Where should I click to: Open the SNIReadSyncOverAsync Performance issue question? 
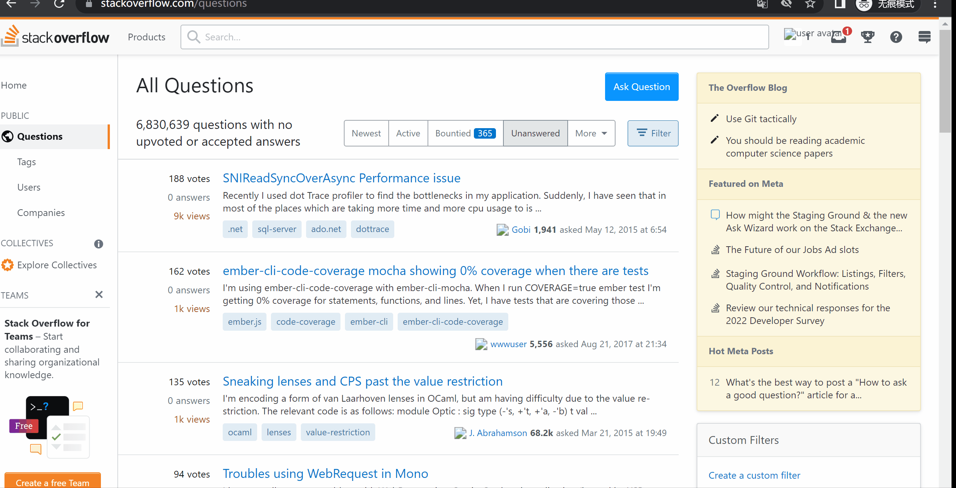pos(341,178)
